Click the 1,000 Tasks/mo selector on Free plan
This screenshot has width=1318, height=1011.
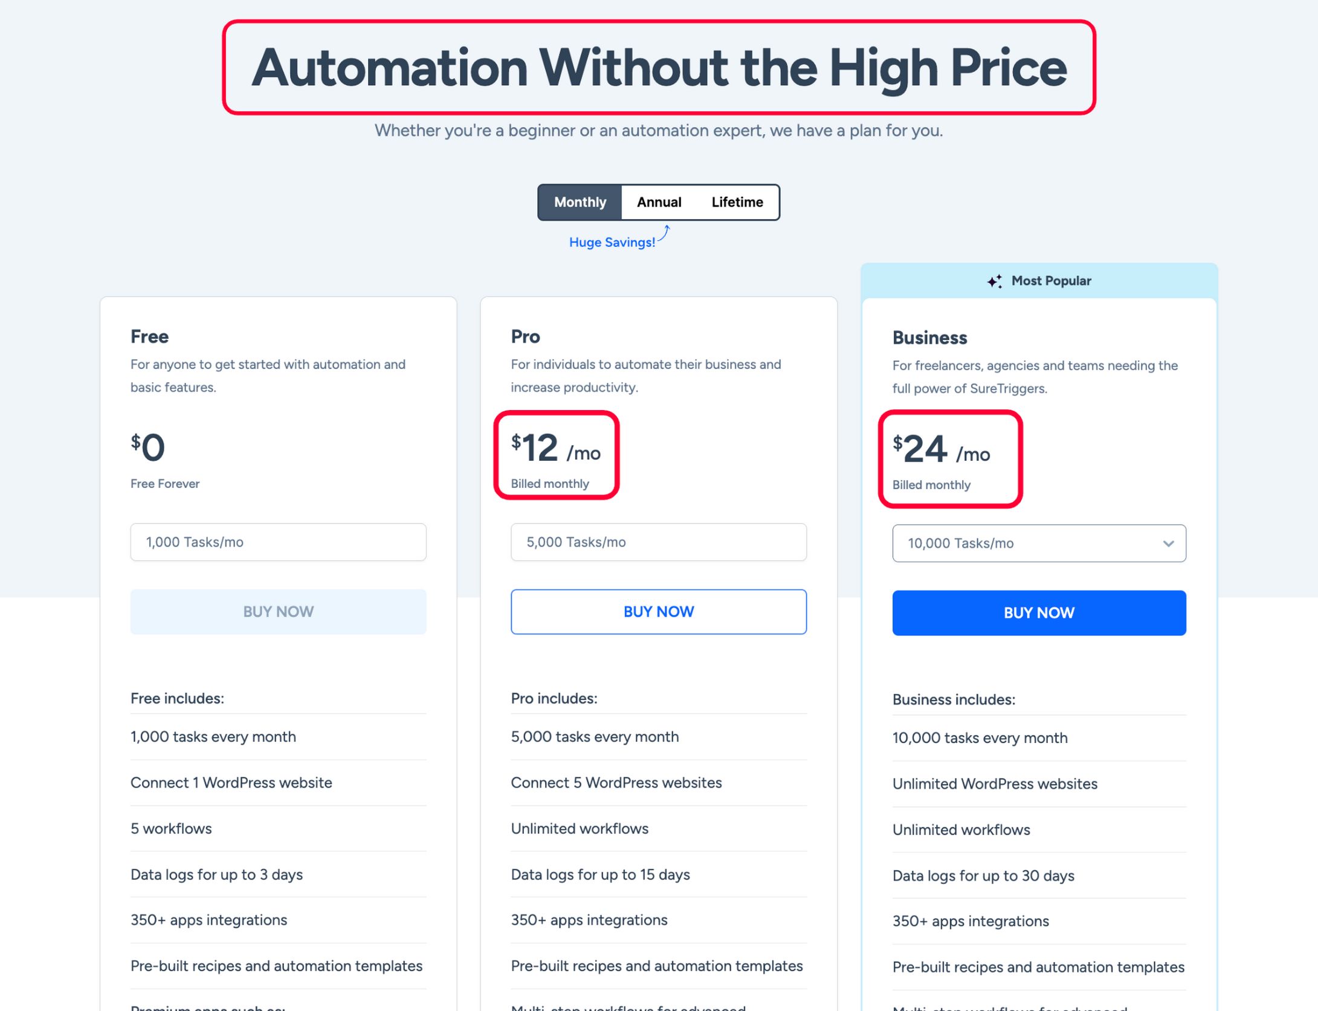coord(277,542)
